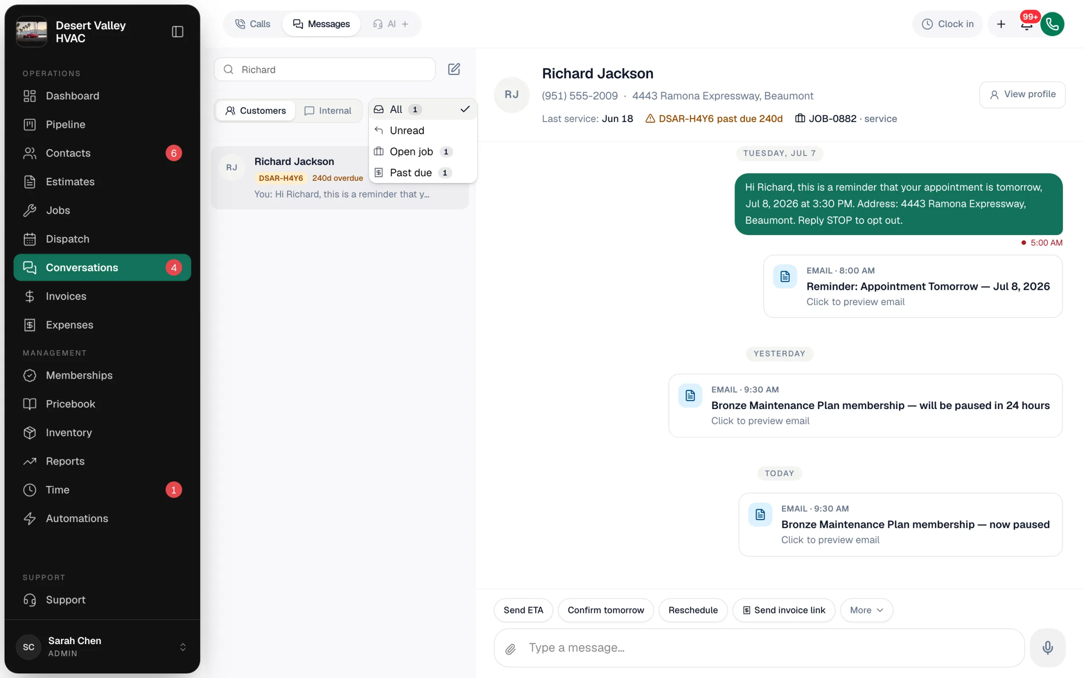Open Memberships management
Viewport: 1084px width, 678px height.
102,375
